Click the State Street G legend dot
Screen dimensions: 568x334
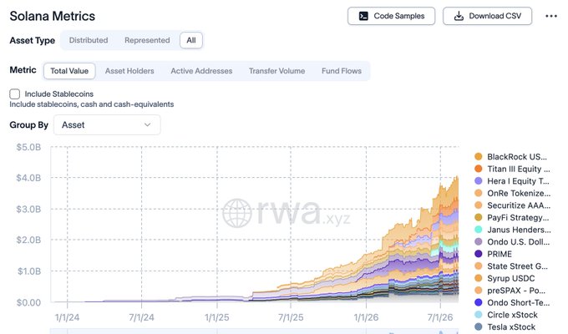478,266
